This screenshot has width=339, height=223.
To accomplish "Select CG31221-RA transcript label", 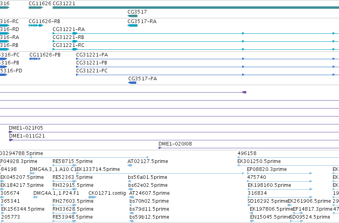I will [x=69, y=29].
